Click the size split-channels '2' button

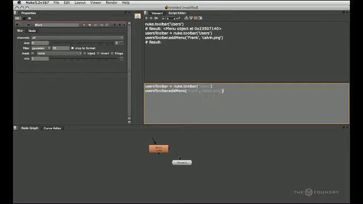(116, 43)
